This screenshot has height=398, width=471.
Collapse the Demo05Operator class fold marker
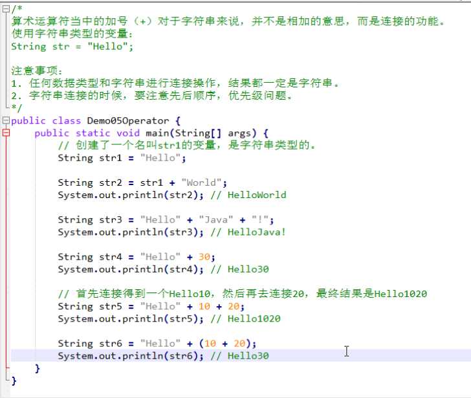point(6,120)
